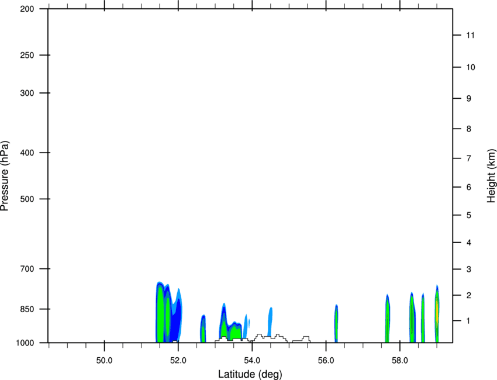
Task: Click the 3 km height label
Action: click(x=469, y=270)
